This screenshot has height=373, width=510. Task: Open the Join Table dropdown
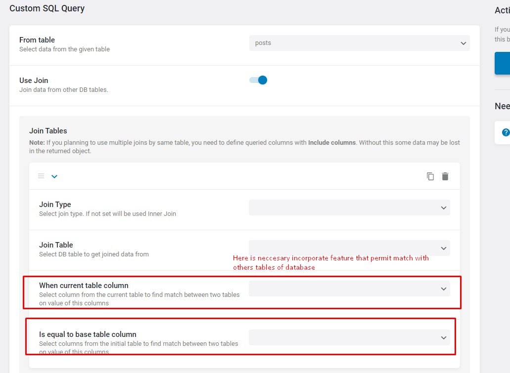point(349,248)
